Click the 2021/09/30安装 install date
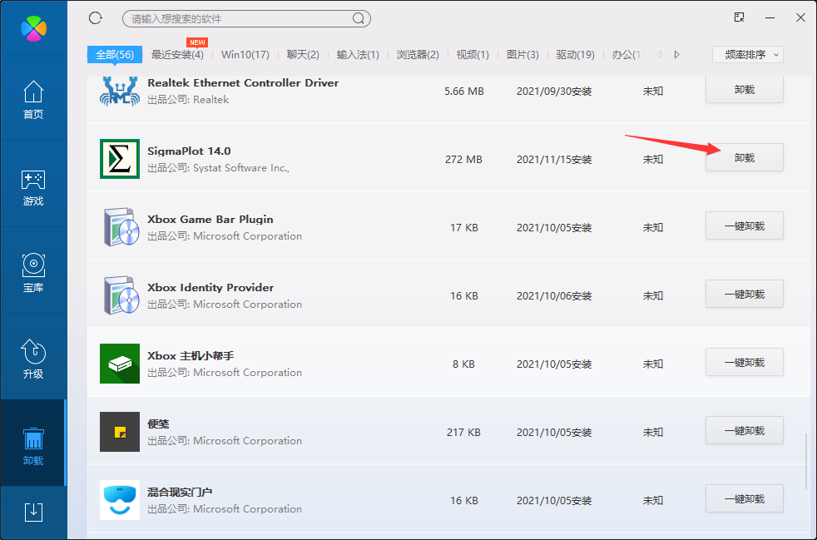 pos(554,92)
